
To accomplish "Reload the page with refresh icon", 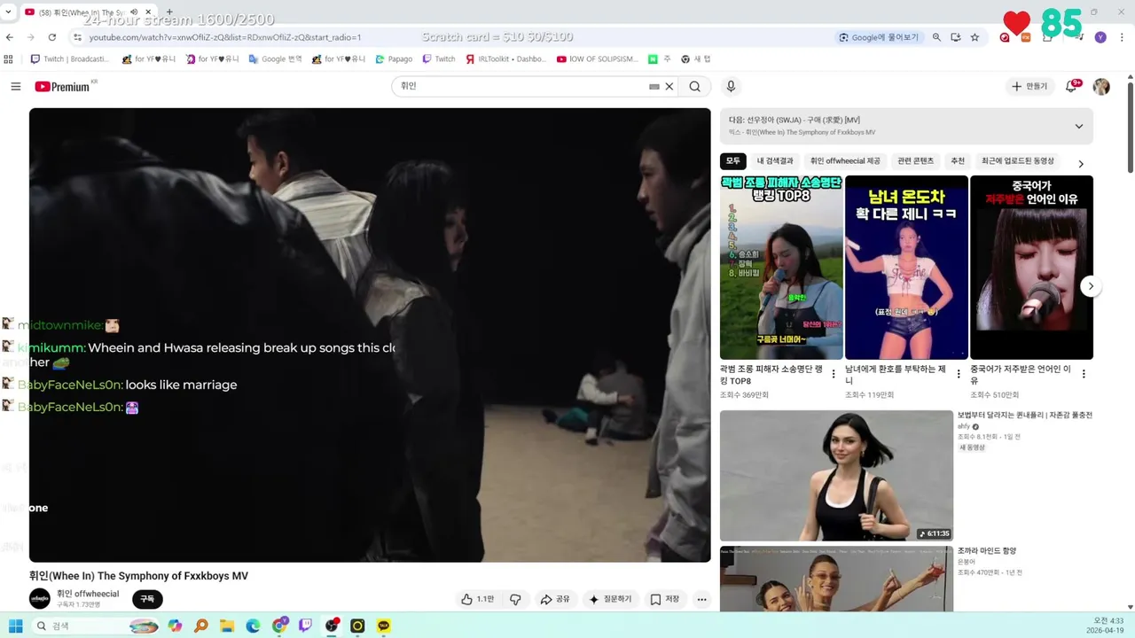I will point(52,37).
